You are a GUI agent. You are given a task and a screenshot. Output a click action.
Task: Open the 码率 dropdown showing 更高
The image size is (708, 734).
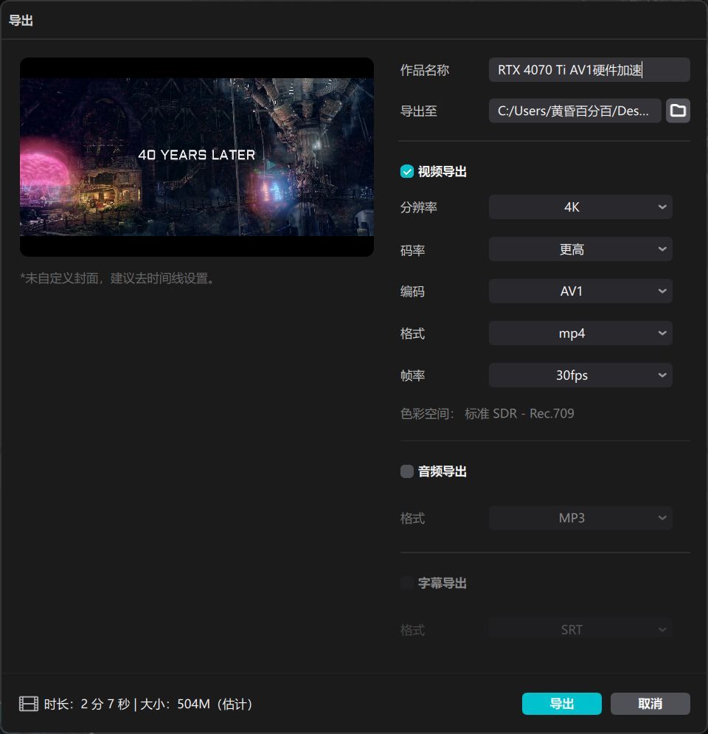coord(580,249)
